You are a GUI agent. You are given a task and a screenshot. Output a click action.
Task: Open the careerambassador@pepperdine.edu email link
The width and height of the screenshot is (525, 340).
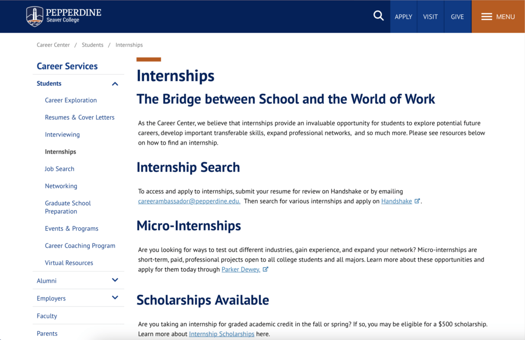tap(189, 201)
